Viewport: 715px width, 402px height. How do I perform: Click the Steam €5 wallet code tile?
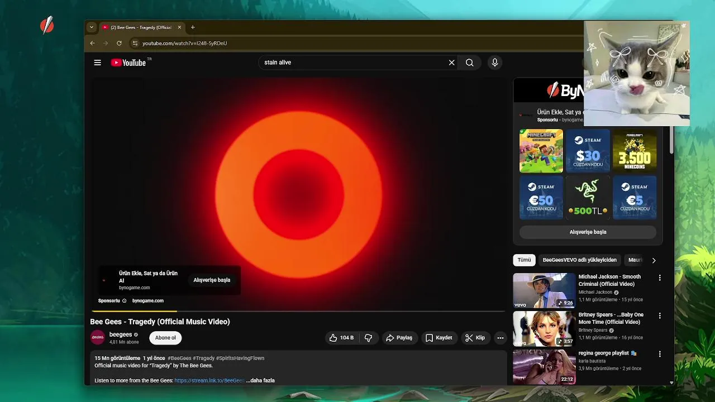(635, 198)
